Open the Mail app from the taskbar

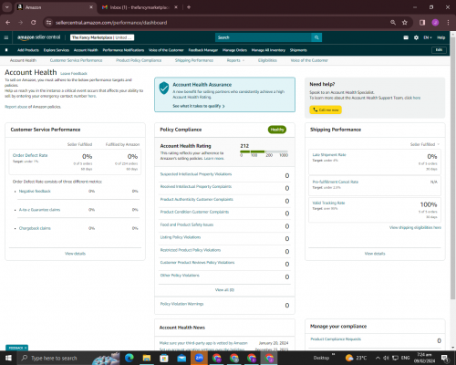tap(181, 358)
